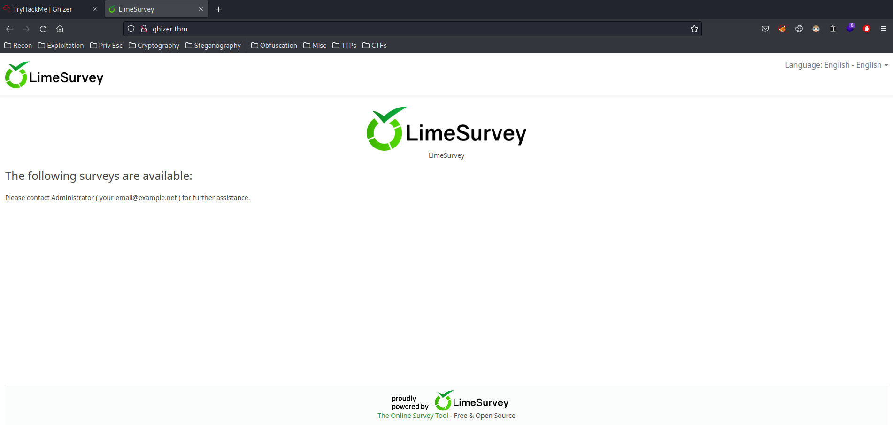Click the ghizer.thm address bar
Screen dimensions: 893x425
pos(413,29)
